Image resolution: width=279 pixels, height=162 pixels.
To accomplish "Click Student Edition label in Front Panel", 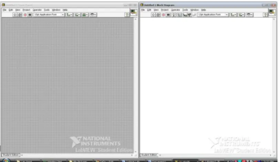I will point(11,155).
